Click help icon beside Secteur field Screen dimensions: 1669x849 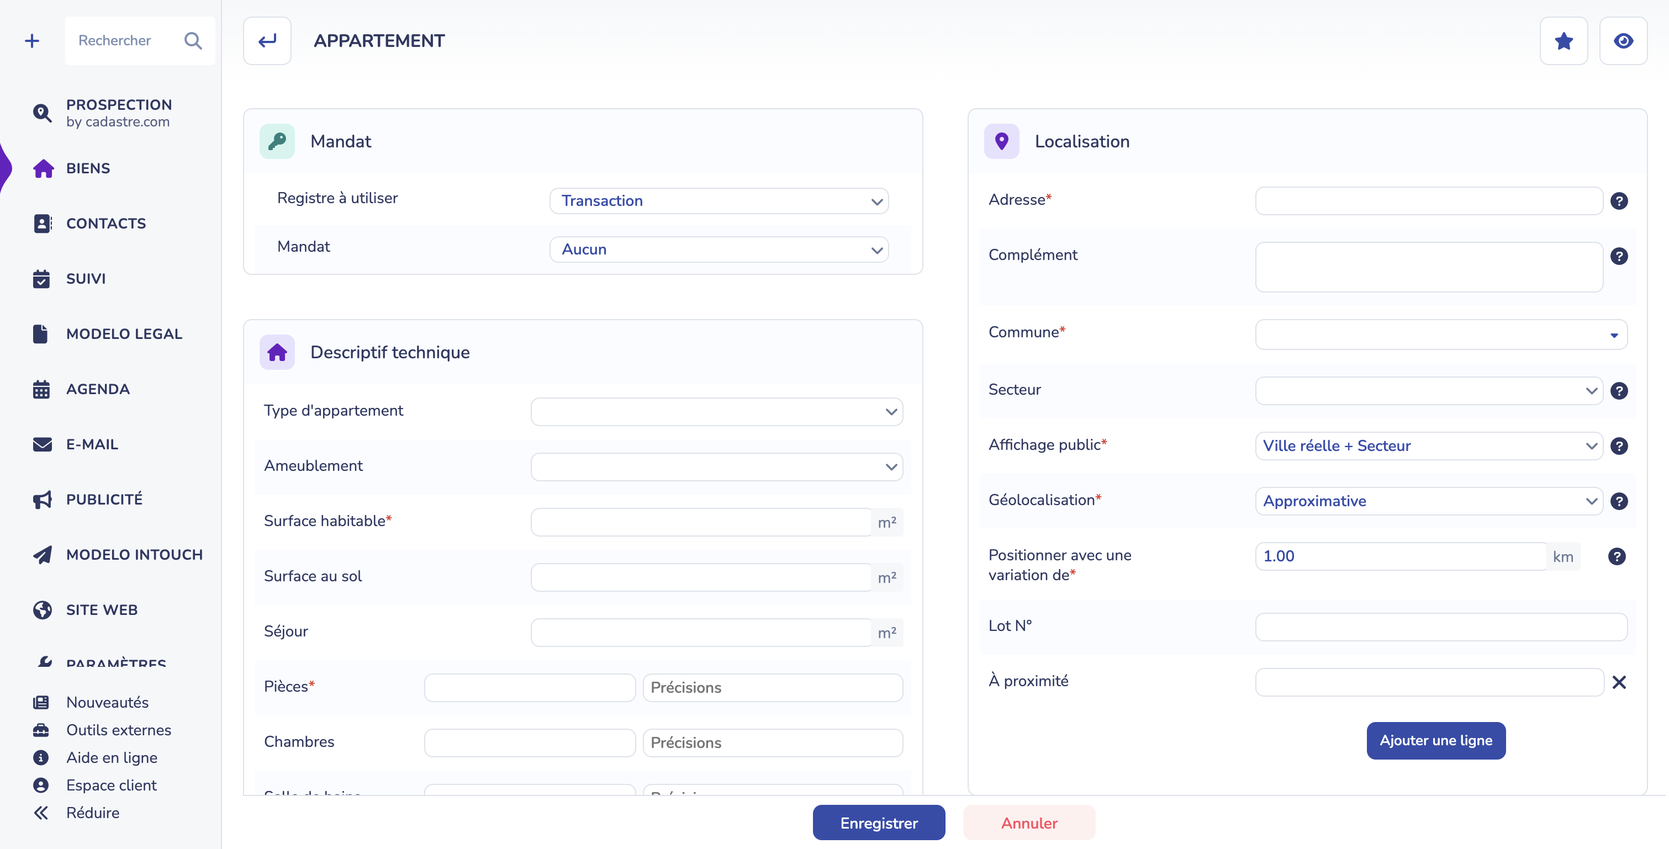[1618, 390]
